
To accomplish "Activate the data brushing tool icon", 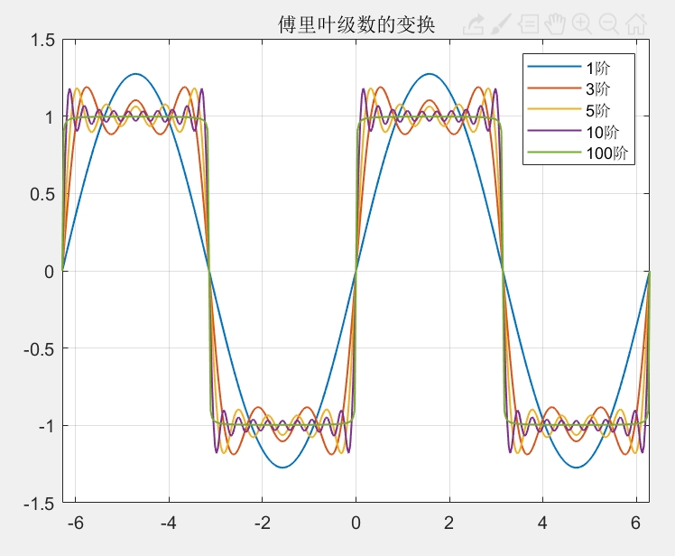I will click(501, 24).
